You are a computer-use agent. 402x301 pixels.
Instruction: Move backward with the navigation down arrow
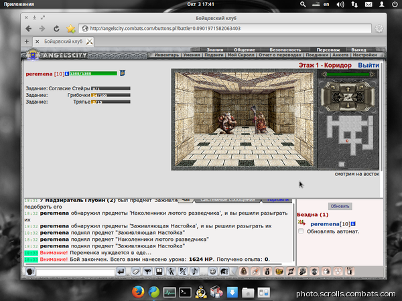(348, 106)
